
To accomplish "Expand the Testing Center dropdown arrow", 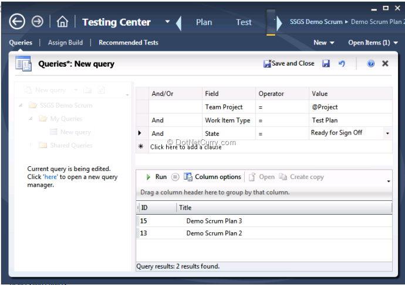I will (167, 22).
